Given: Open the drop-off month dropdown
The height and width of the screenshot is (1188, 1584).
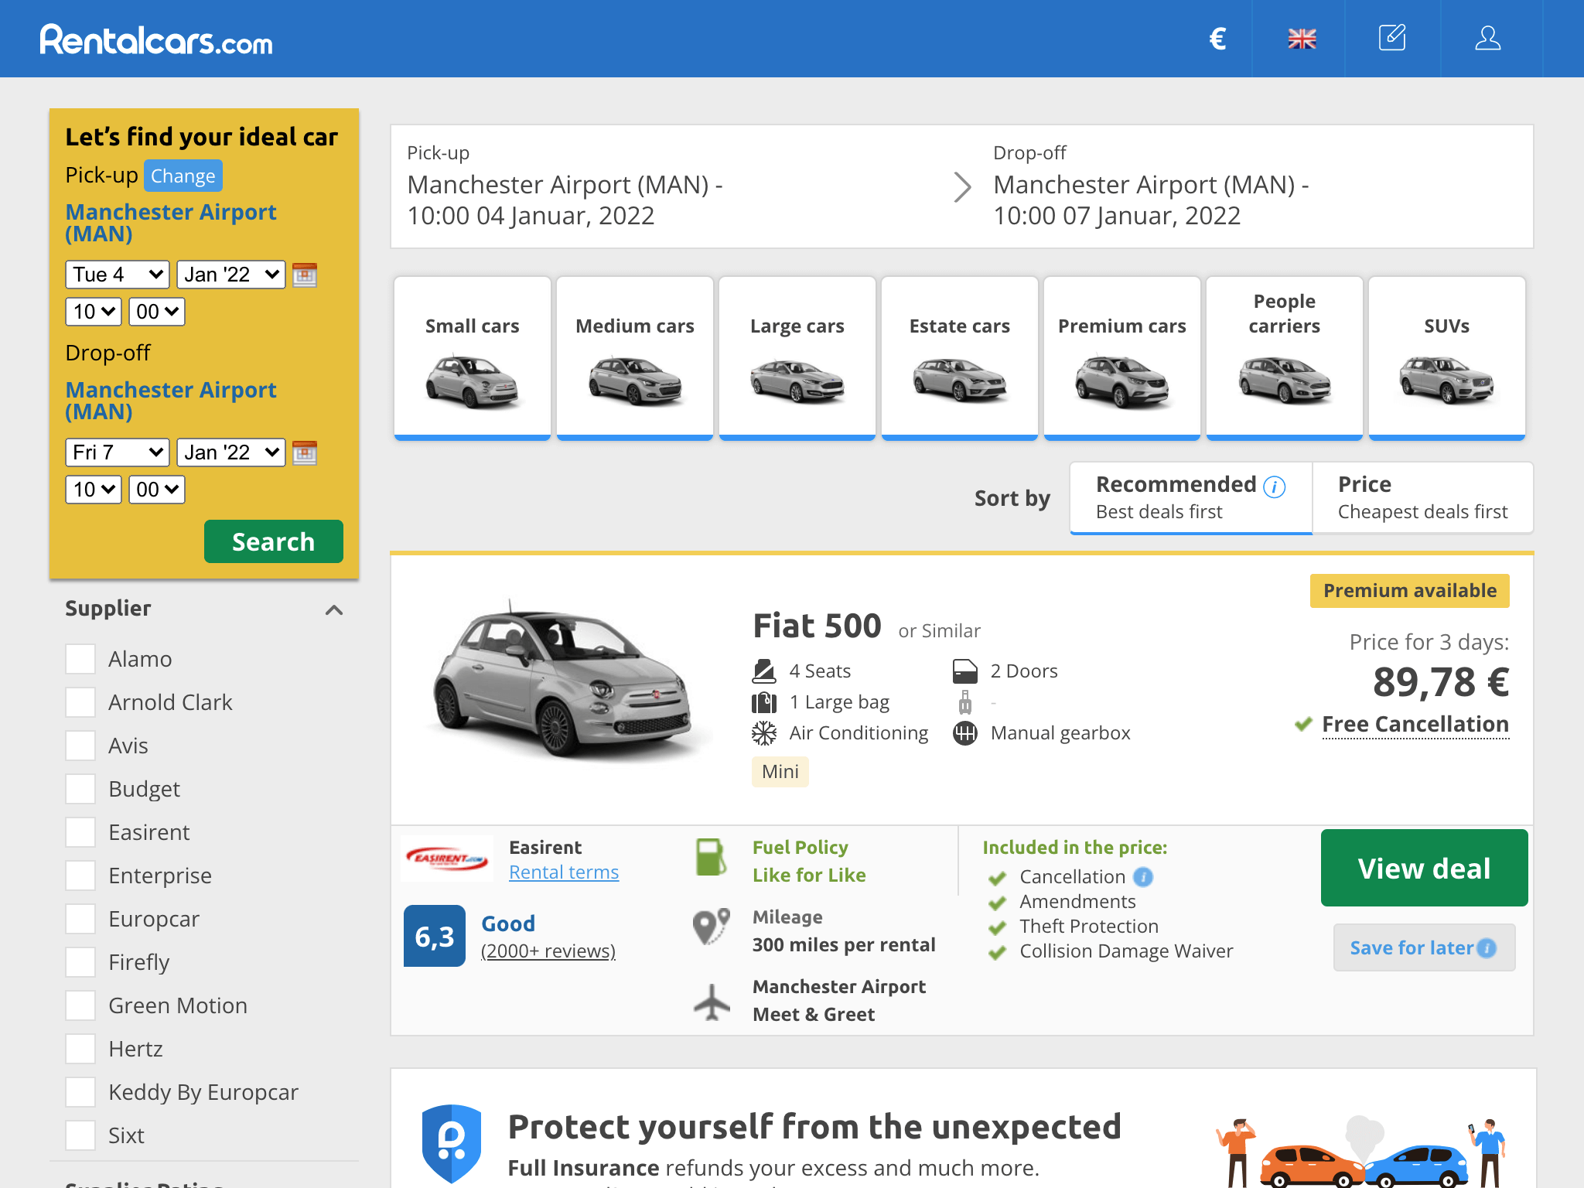Looking at the screenshot, I should click(x=231, y=452).
